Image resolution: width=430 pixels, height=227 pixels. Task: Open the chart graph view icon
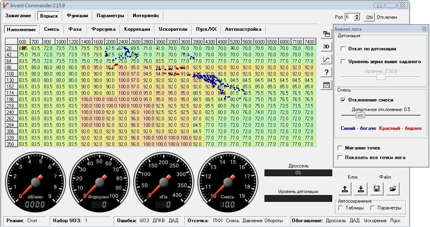(x=326, y=60)
